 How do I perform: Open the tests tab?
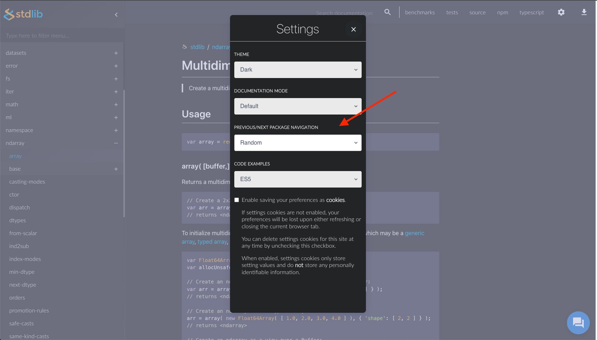pos(452,12)
